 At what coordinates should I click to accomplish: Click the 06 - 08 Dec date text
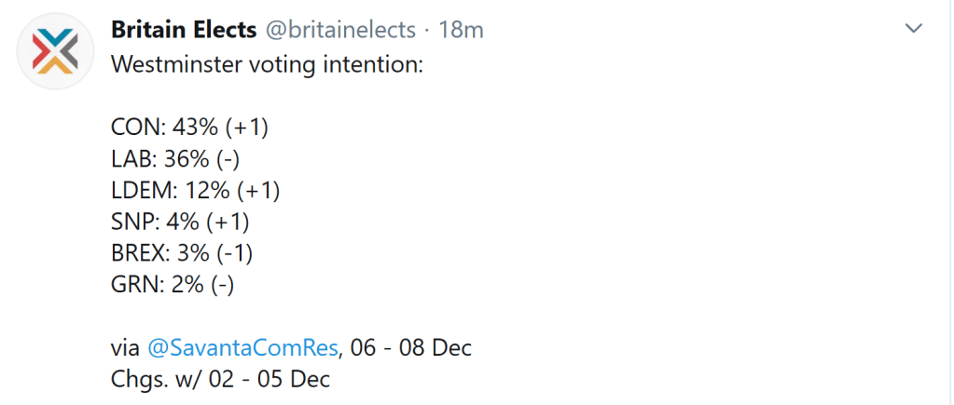409,348
